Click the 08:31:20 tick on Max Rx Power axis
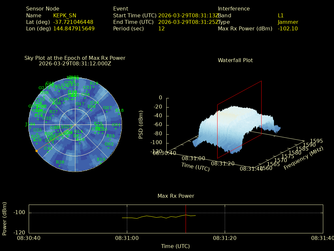 click(x=225, y=238)
